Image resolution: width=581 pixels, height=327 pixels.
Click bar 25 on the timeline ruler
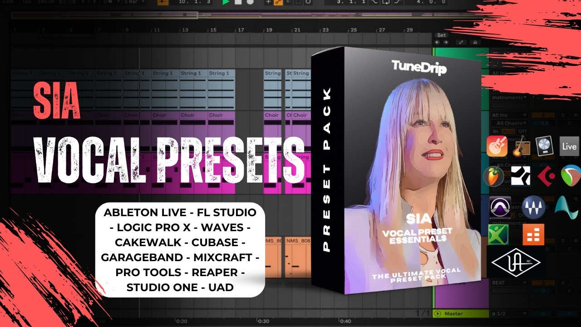(354, 30)
